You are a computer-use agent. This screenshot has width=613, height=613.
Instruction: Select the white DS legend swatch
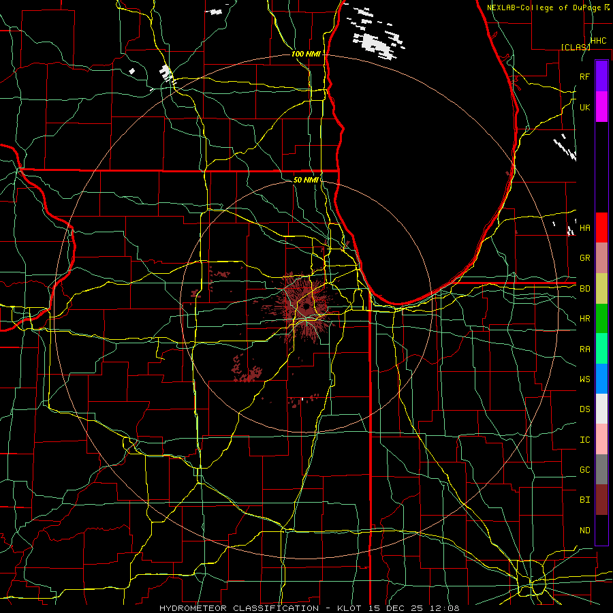(601, 409)
